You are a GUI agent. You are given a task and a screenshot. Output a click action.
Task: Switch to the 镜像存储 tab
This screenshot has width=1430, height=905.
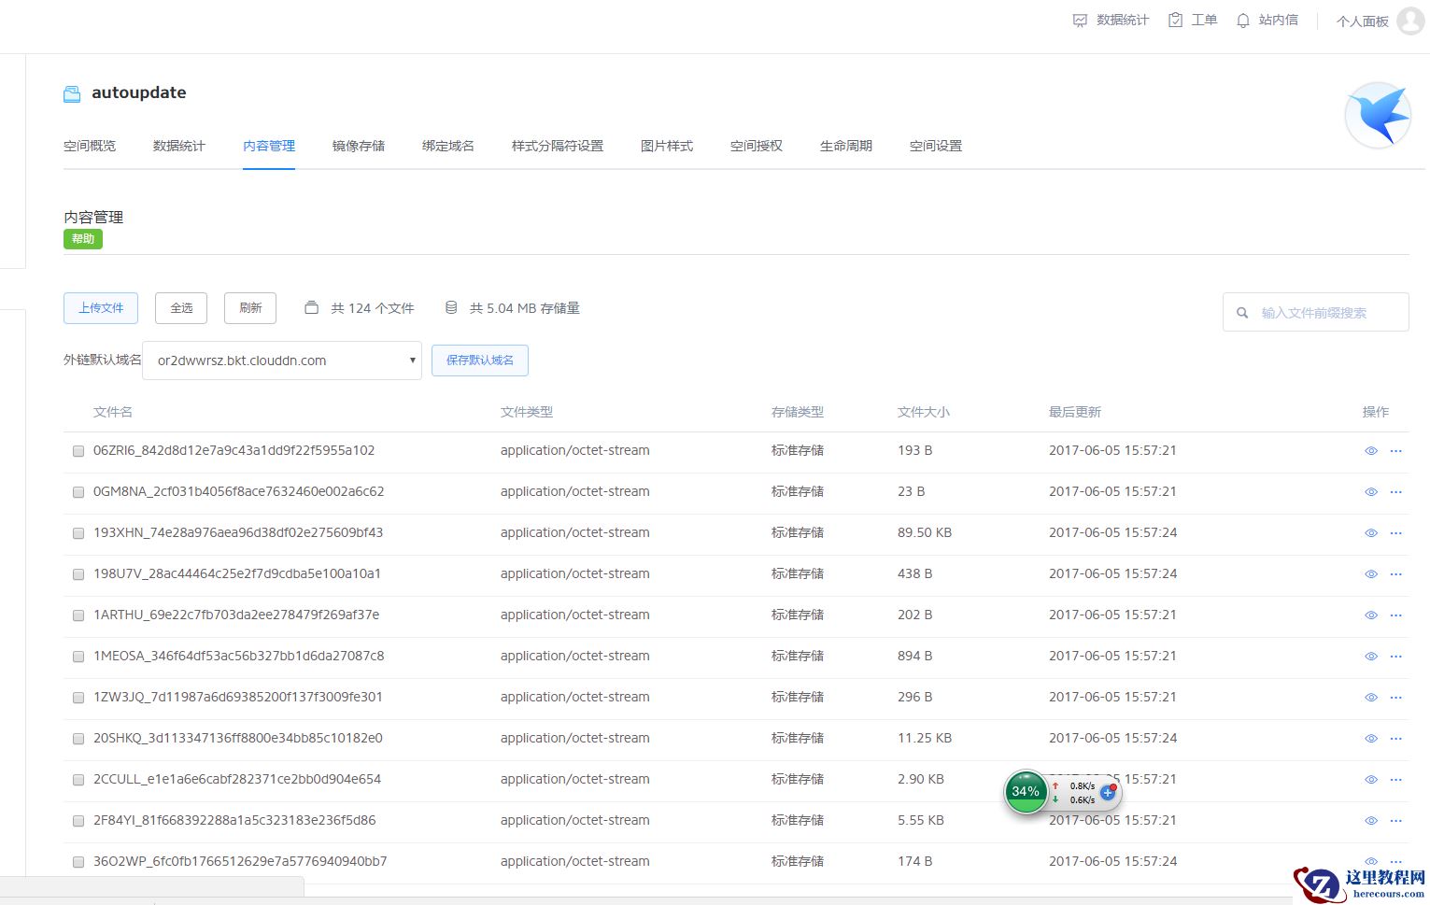(358, 146)
